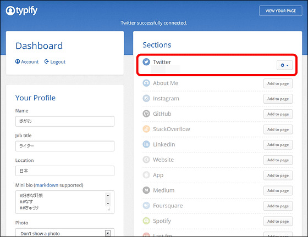Image resolution: width=308 pixels, height=237 pixels.
Task: Click the Location input field
Action: (x=65, y=171)
